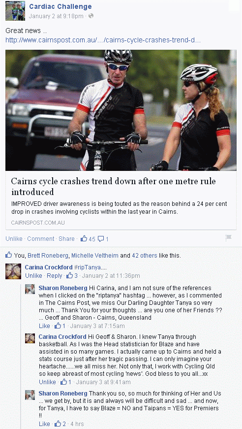Viewport: 242px width, 429px height.
Task: Click Comment under the post
Action: 41,238
